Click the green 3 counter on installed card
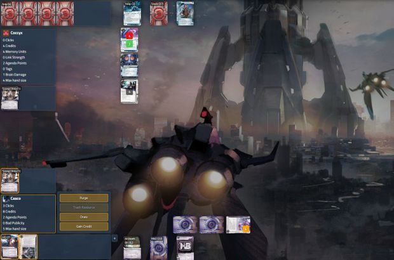 (129, 44)
